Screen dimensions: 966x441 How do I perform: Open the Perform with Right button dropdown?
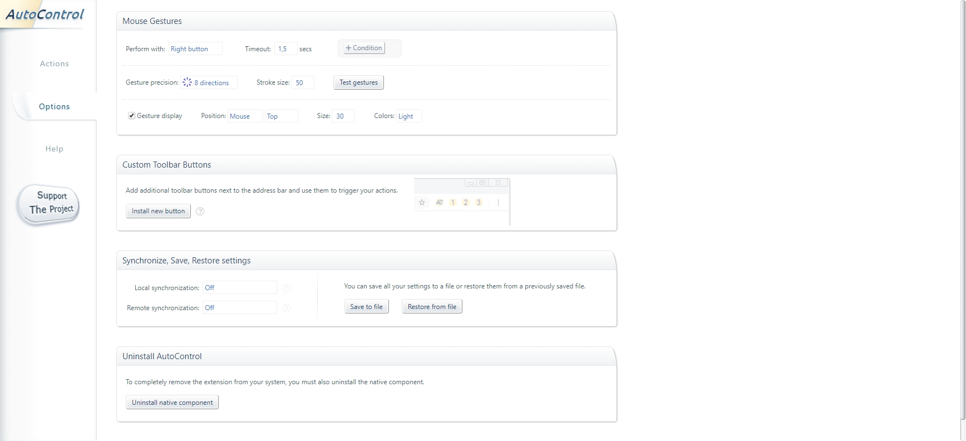pyautogui.click(x=195, y=49)
